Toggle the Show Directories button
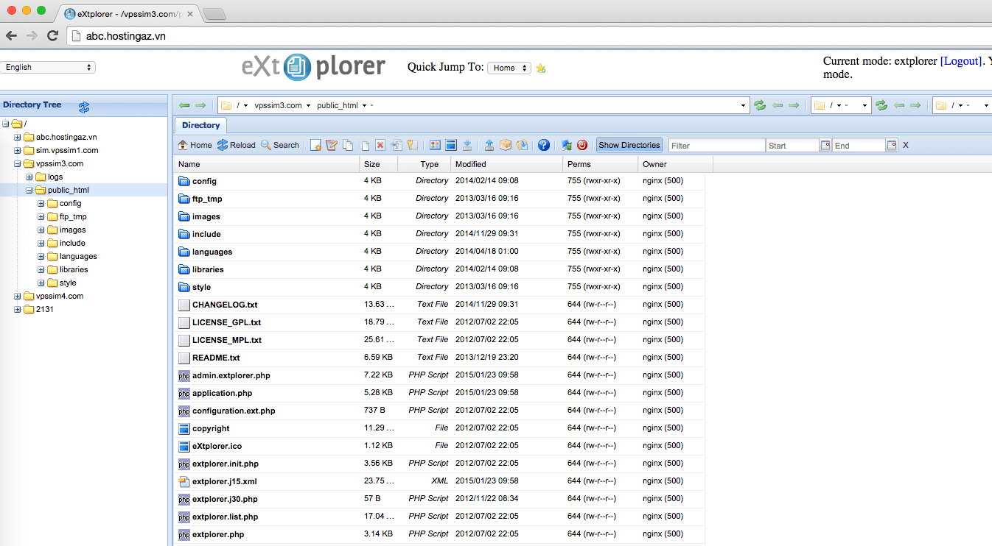This screenshot has width=992, height=546. tap(629, 145)
